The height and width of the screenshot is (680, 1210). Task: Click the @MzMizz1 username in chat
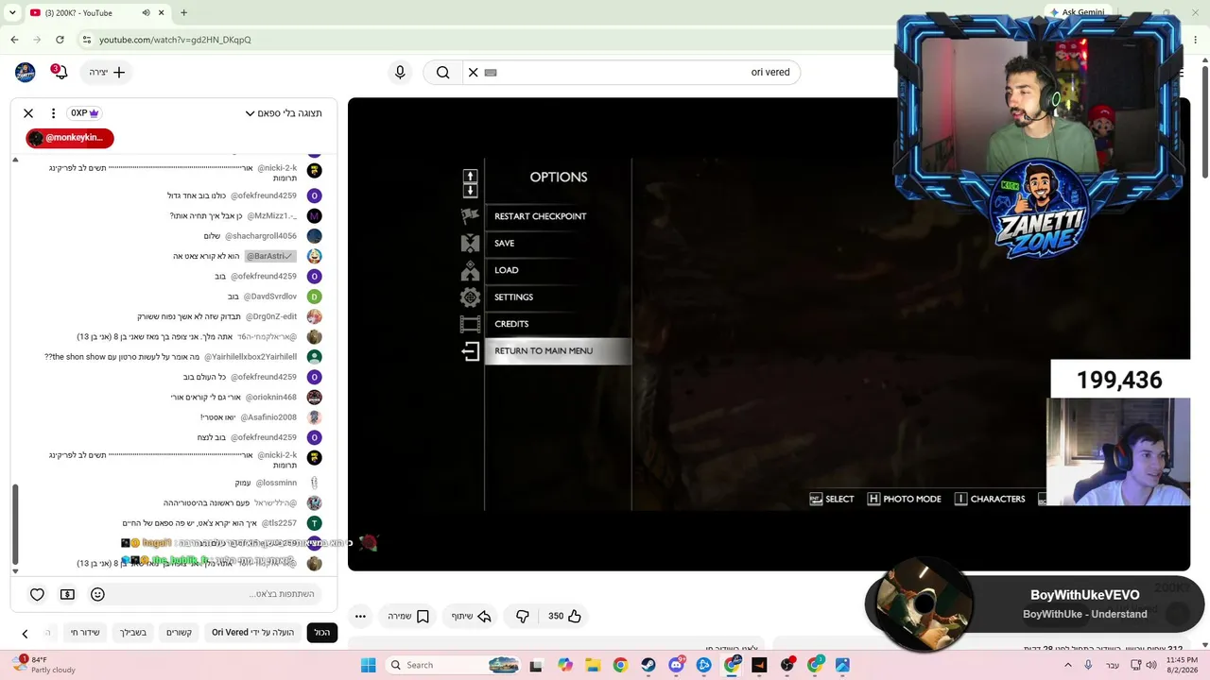[271, 216]
